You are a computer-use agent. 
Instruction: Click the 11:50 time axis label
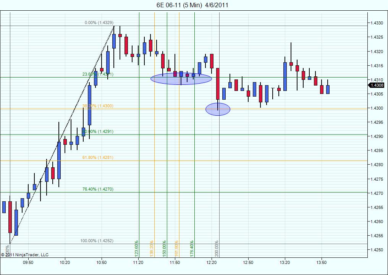click(x=175, y=262)
